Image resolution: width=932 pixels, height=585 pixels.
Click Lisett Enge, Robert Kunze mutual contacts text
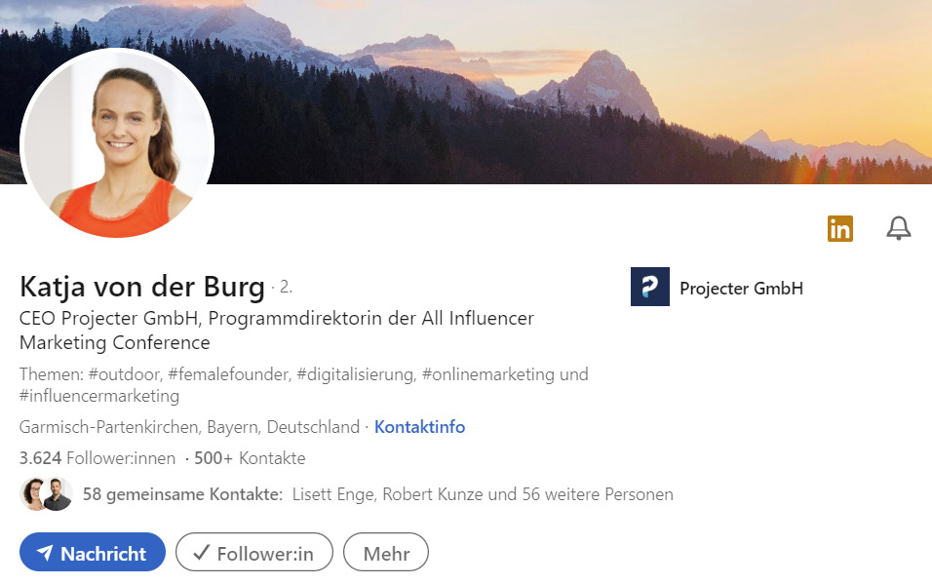tap(483, 494)
